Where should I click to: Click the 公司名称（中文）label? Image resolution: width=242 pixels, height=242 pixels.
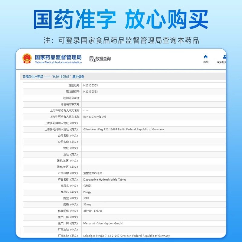pyautogui.click(x=68, y=136)
